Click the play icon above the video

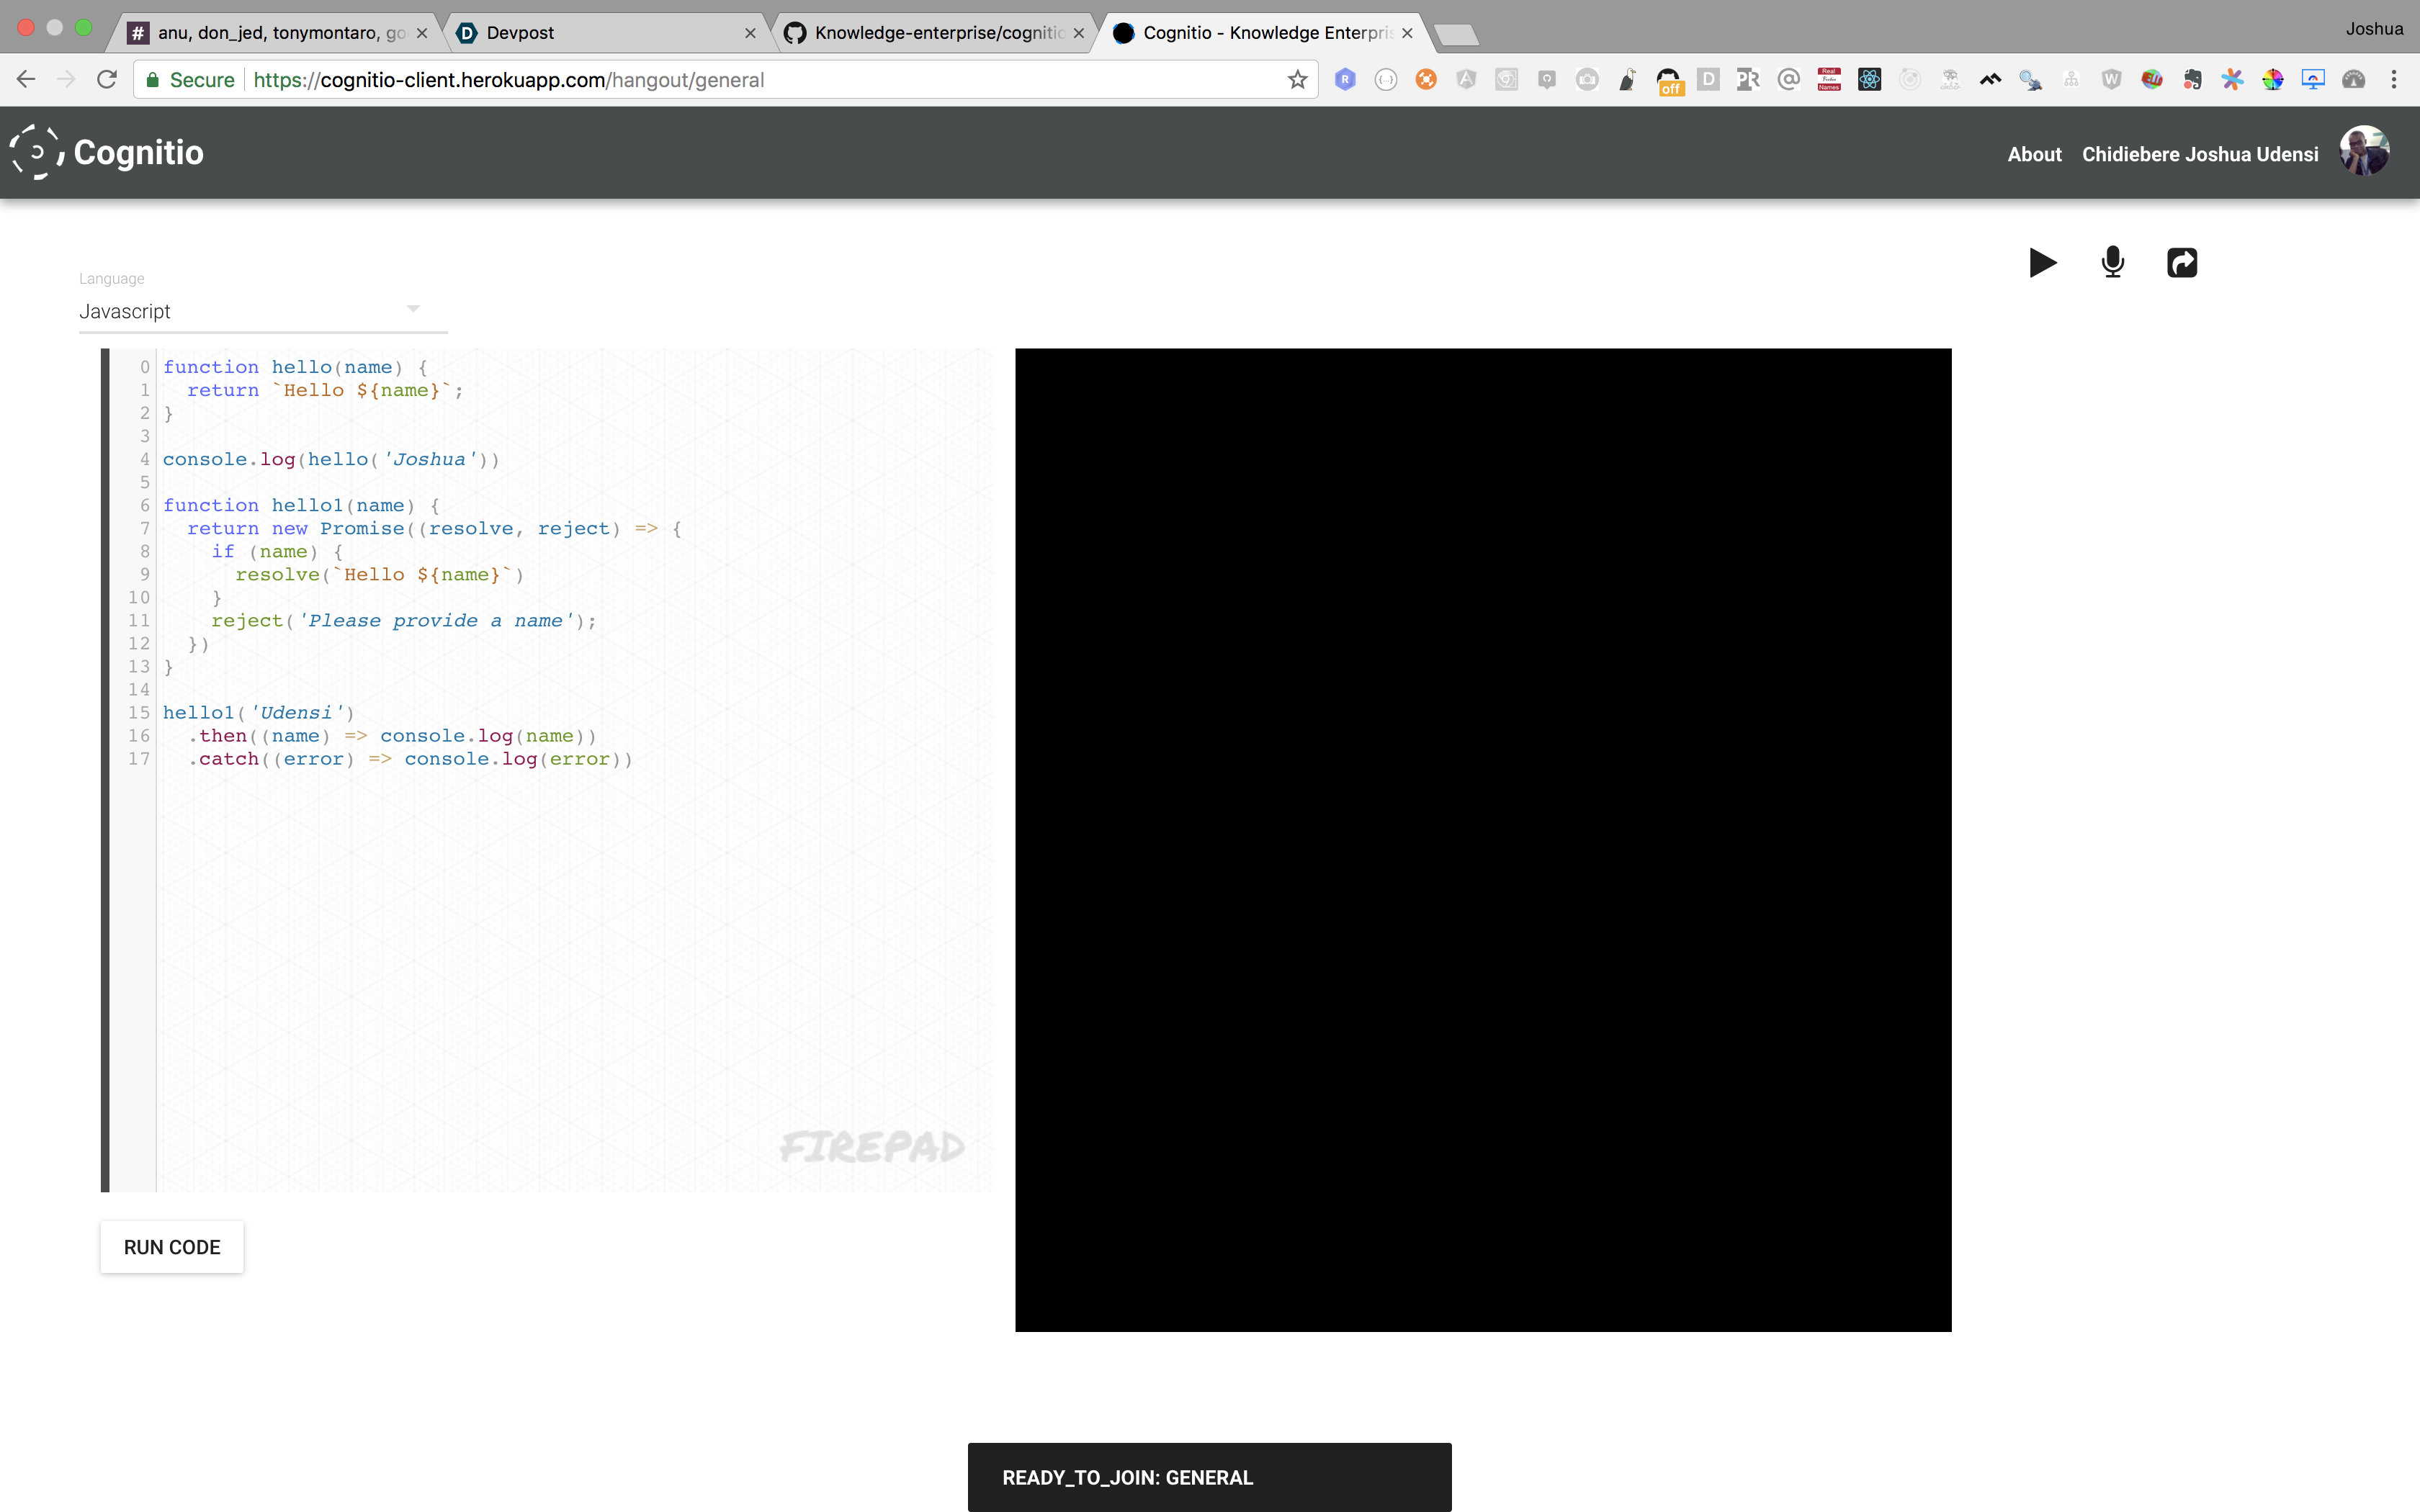point(2042,263)
